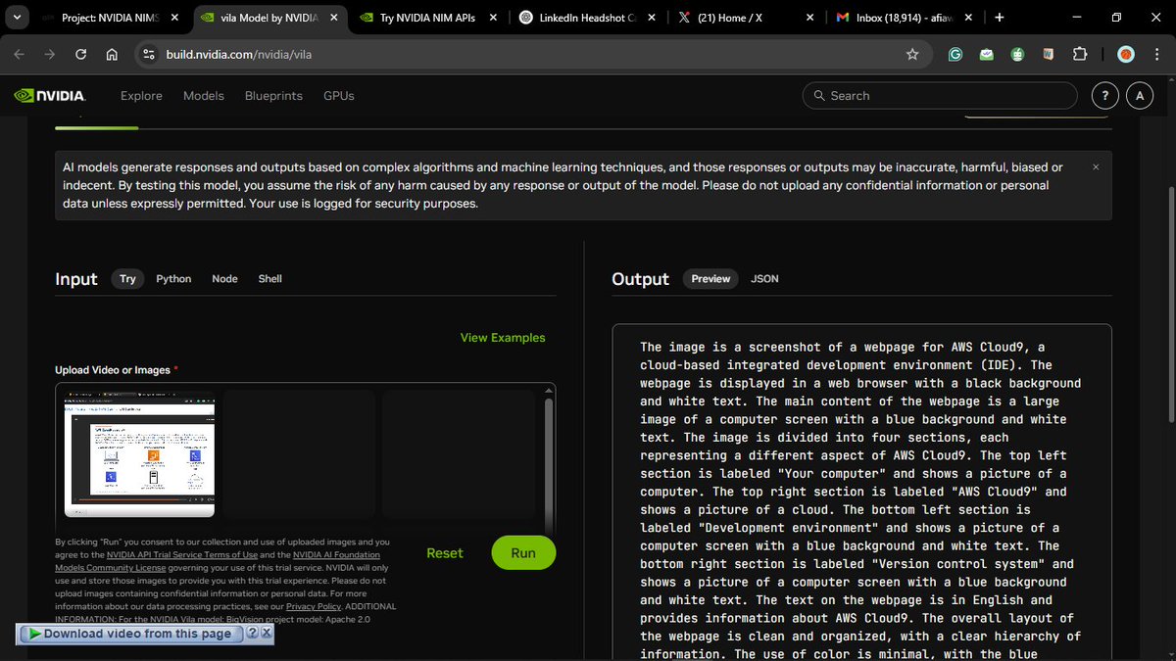The width and height of the screenshot is (1176, 661).
Task: Select the uploaded screenshot thumbnail
Action: pyautogui.click(x=139, y=453)
